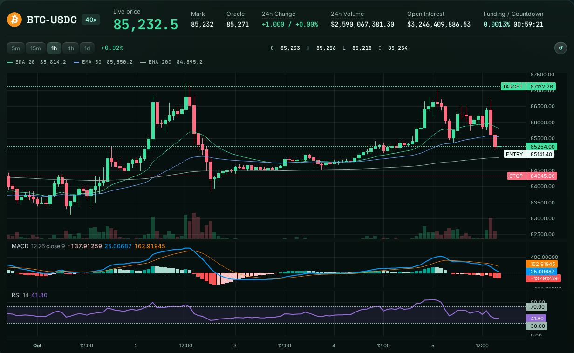Toggle the EMA 200 legend entry
The width and height of the screenshot is (574, 353).
171,62
